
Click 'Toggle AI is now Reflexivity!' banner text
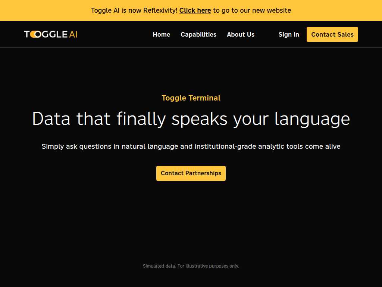134,10
